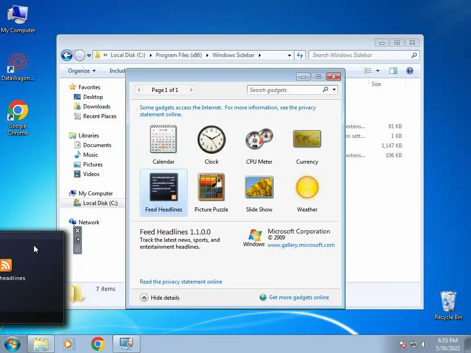Open the DataWagon desktop shortcut
The height and width of the screenshot is (353, 471).
click(x=18, y=67)
